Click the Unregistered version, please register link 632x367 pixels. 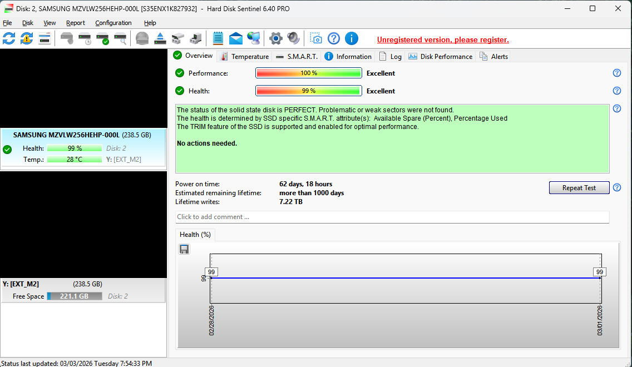[x=442, y=40]
